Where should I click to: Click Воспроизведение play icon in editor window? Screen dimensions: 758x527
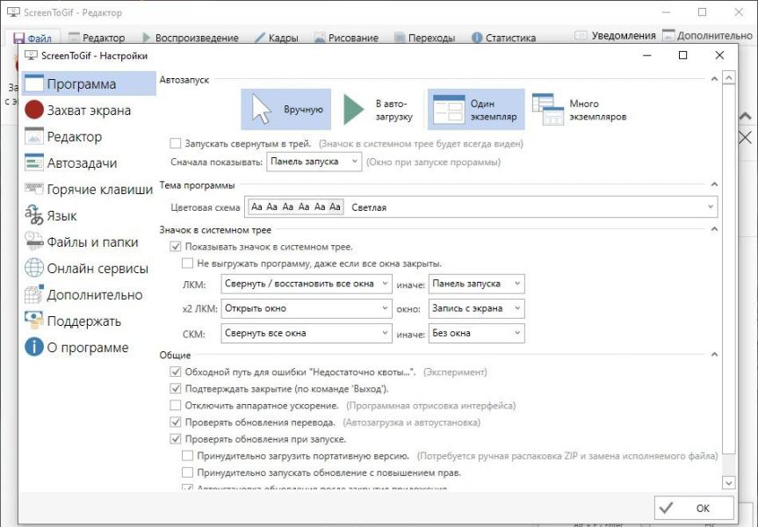(x=147, y=37)
